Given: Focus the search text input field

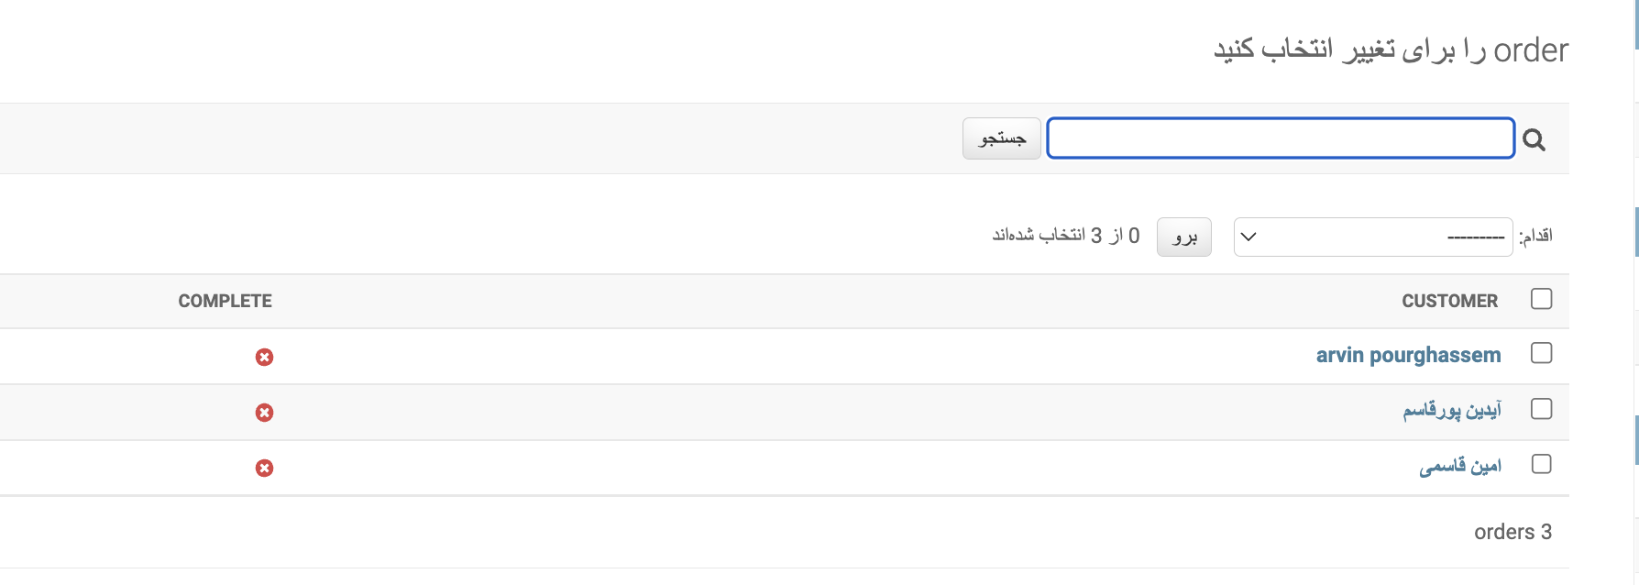Looking at the screenshot, I should tap(1281, 138).
